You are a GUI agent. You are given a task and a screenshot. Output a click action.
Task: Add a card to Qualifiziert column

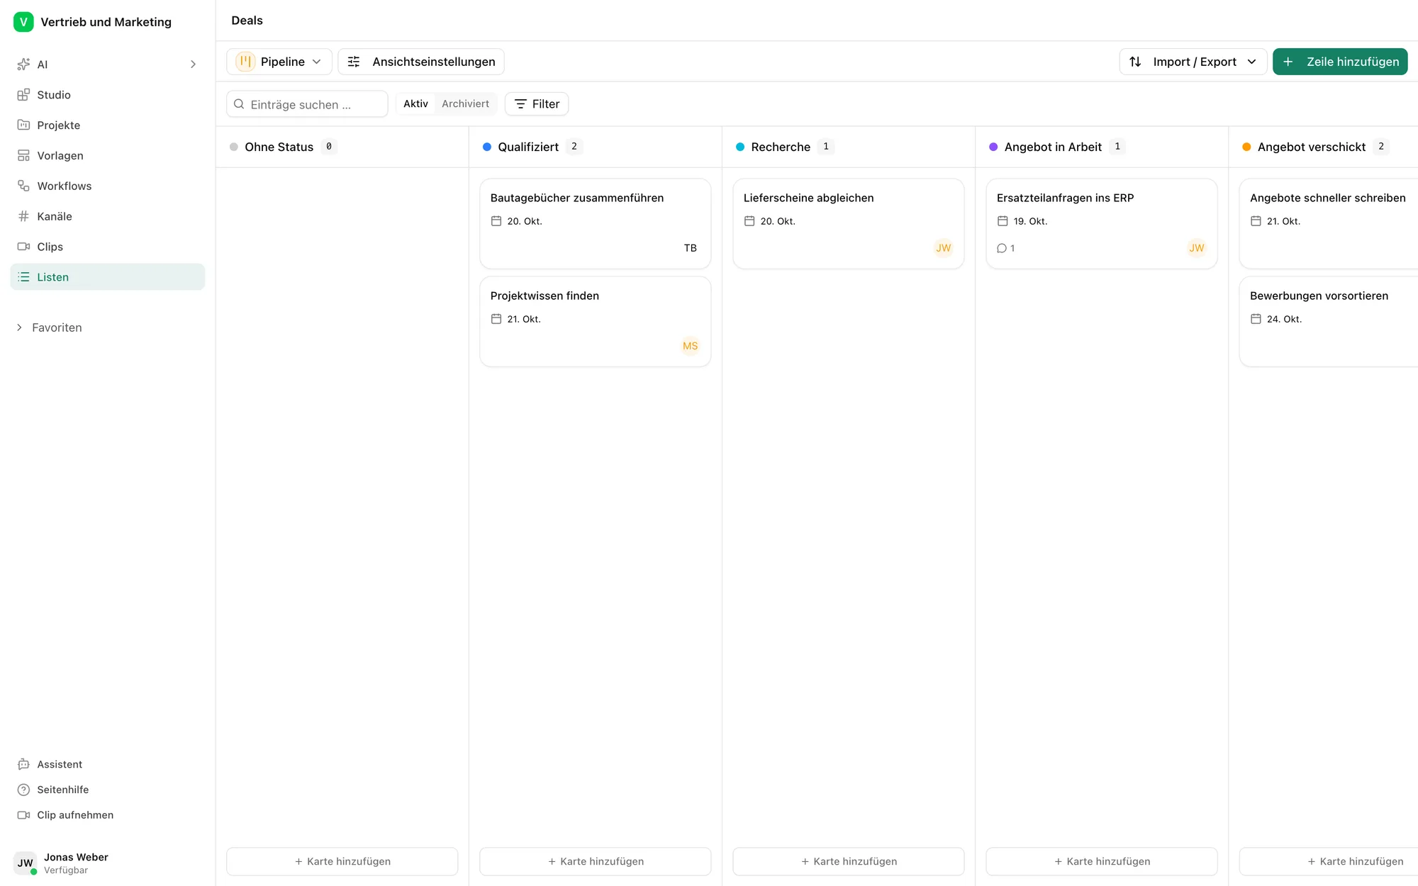point(596,862)
